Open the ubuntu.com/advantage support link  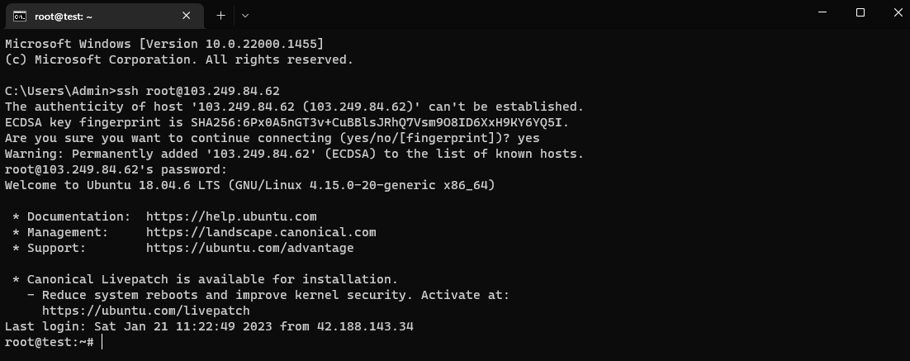(x=249, y=248)
